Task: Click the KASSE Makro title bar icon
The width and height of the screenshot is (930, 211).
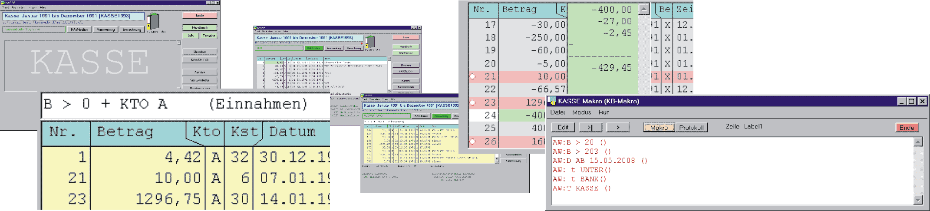Action: click(x=553, y=101)
